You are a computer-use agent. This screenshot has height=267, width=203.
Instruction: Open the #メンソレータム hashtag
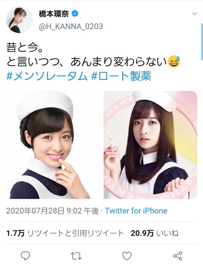point(47,76)
